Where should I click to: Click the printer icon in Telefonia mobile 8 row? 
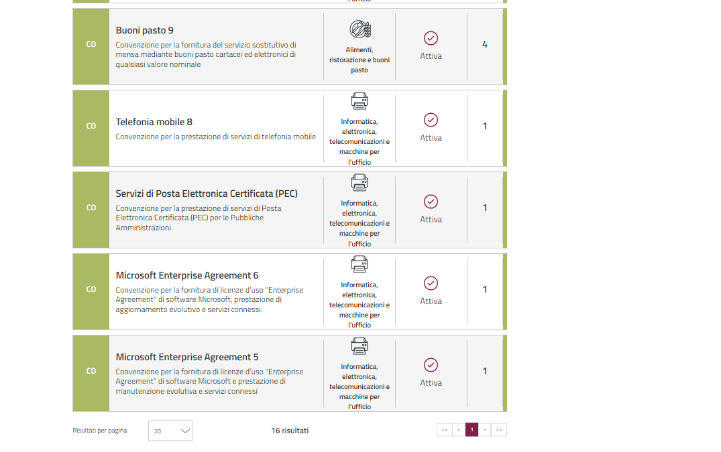tap(359, 101)
